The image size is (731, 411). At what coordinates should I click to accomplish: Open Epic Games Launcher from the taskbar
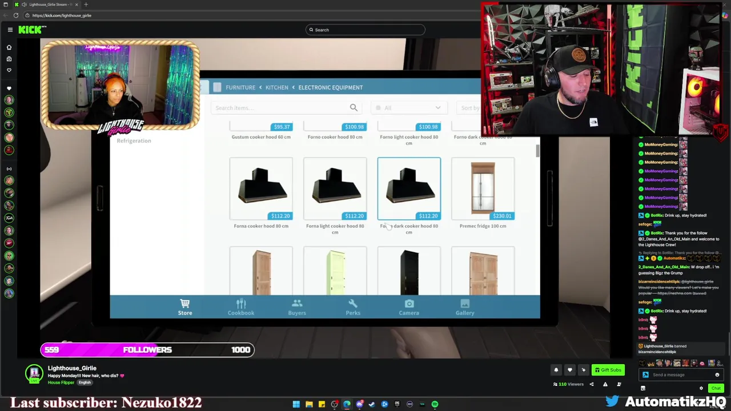[397, 404]
